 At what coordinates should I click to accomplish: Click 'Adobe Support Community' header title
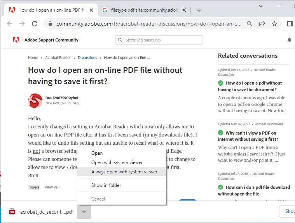[x=51, y=40]
